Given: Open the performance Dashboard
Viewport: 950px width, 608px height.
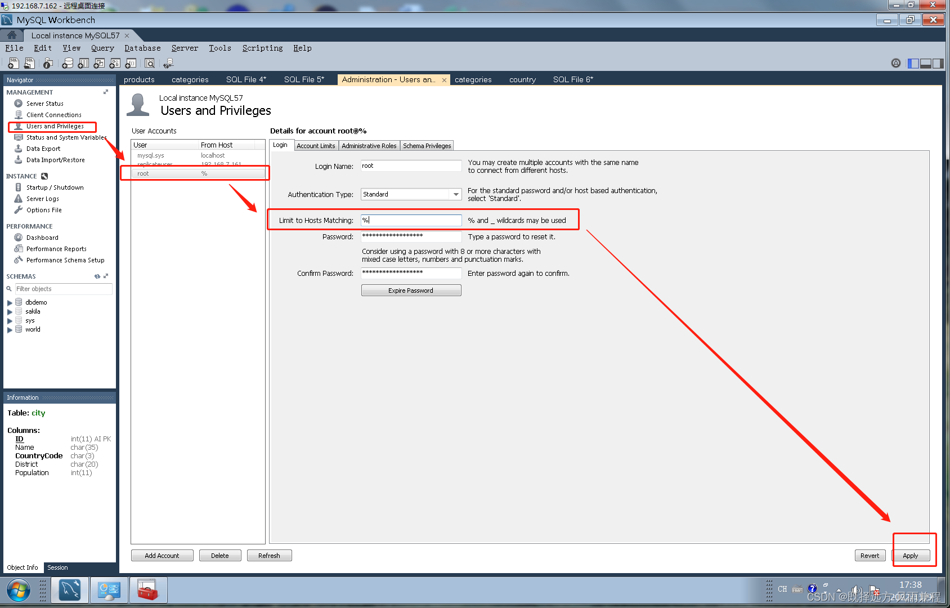Looking at the screenshot, I should (x=42, y=238).
